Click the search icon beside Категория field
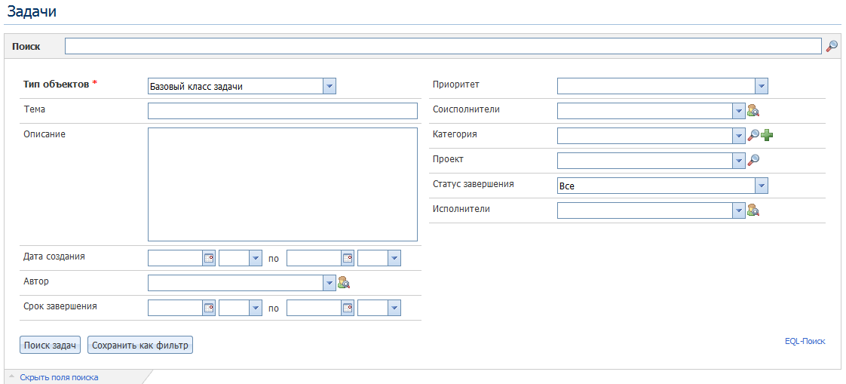This screenshot has width=846, height=384. pos(753,136)
